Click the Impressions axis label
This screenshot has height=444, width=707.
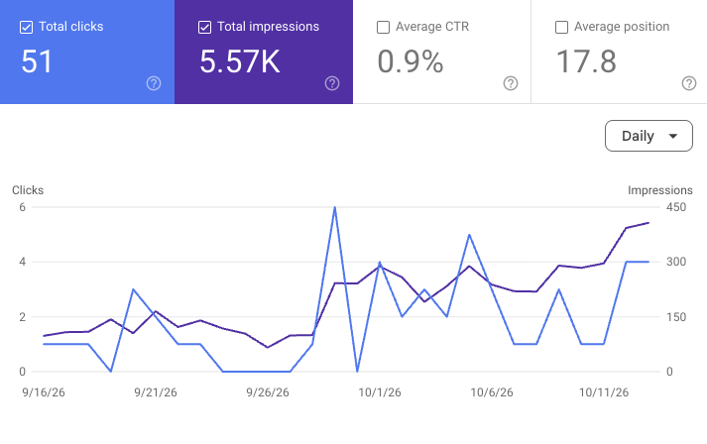click(660, 190)
